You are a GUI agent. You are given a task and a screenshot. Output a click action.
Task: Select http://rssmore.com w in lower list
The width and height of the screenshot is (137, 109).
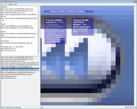point(9,78)
